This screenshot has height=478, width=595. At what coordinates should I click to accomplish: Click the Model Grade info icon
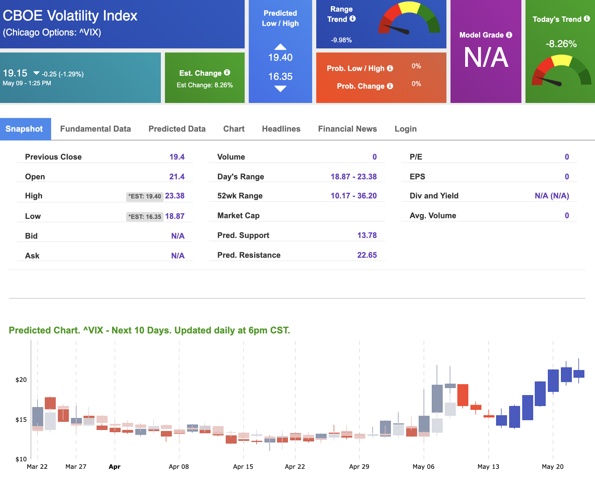509,35
